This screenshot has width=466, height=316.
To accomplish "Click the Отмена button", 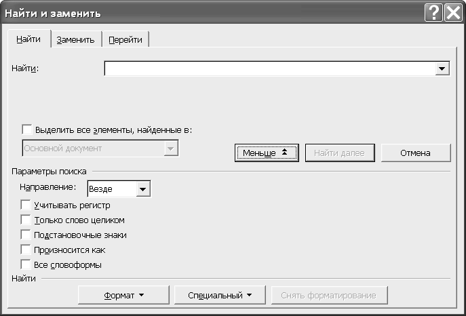I will pos(416,153).
